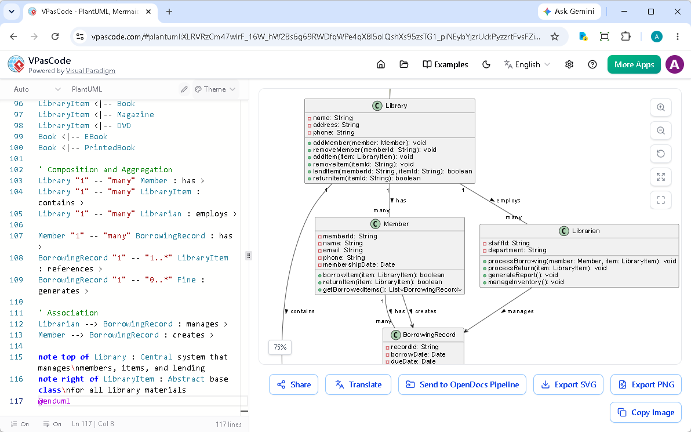This screenshot has height=432, width=691.
Task: Click generateReport() method in Librarian
Action: pyautogui.click(x=523, y=275)
